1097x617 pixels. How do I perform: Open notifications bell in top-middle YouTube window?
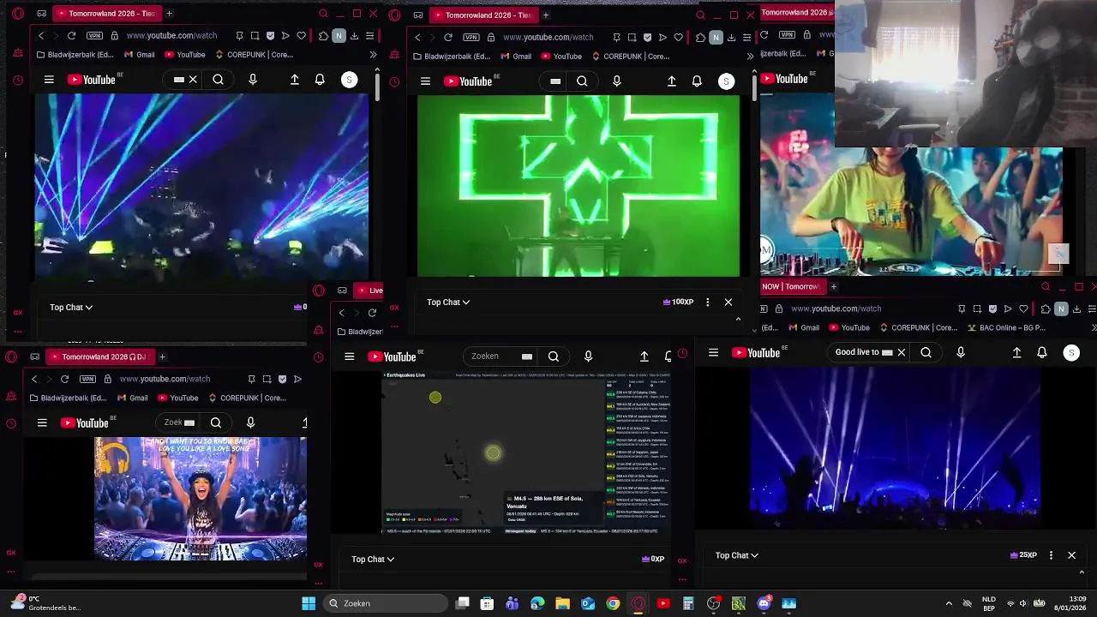[697, 81]
